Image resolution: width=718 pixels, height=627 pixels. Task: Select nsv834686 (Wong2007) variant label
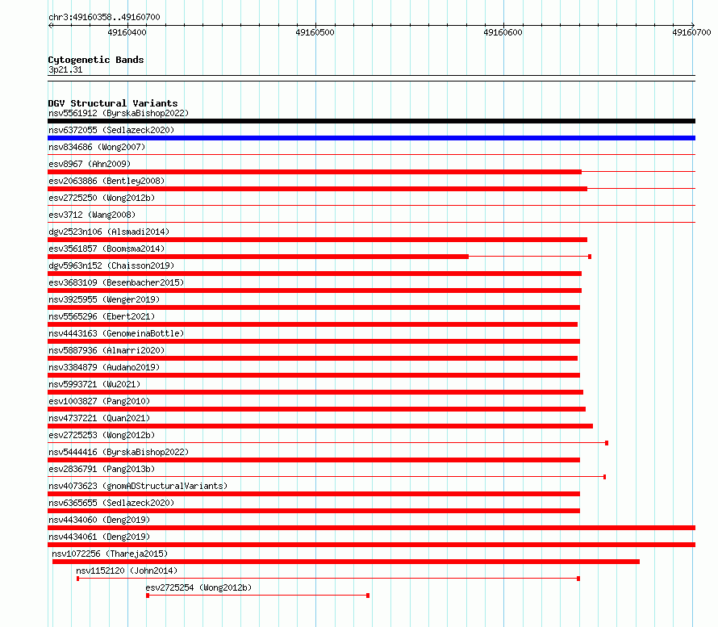(x=97, y=147)
